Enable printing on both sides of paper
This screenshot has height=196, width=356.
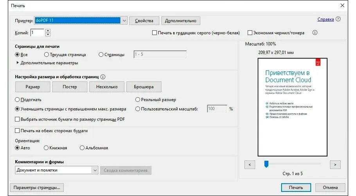17,131
